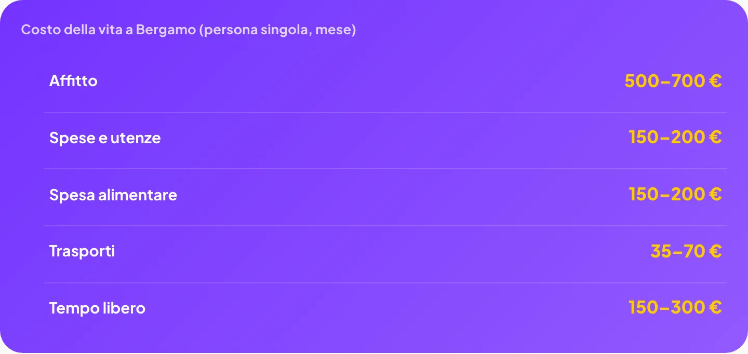Click the Spese e utenze 150–200 € value
The height and width of the screenshot is (354, 748).
[675, 137]
